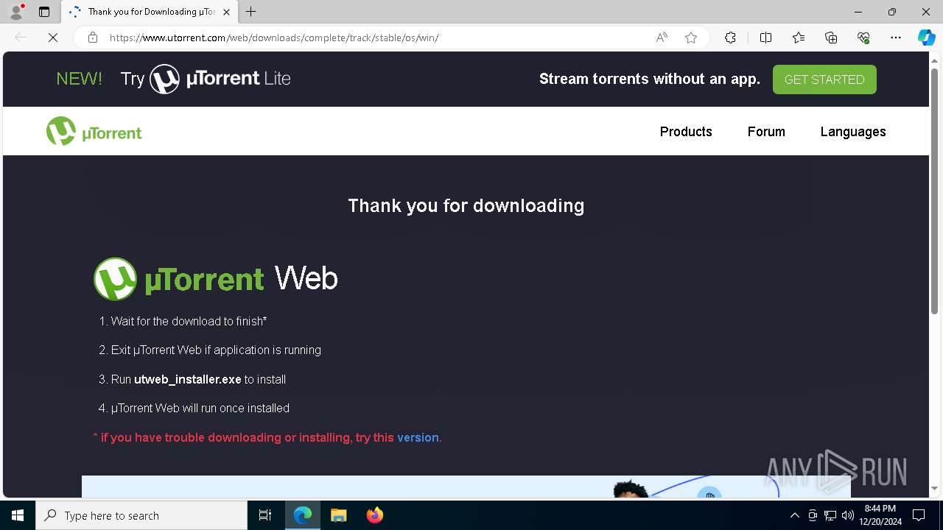
Task: Open the Products menu
Action: (x=686, y=132)
